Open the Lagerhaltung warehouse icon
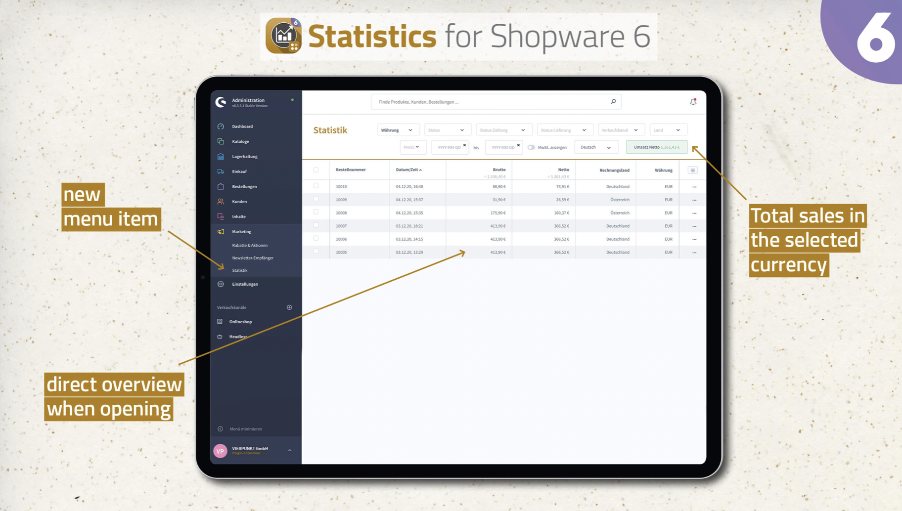Screen dimensions: 902x511 point(221,157)
